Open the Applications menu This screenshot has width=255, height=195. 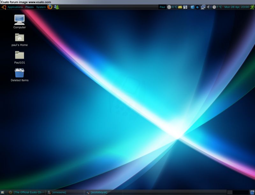point(15,7)
